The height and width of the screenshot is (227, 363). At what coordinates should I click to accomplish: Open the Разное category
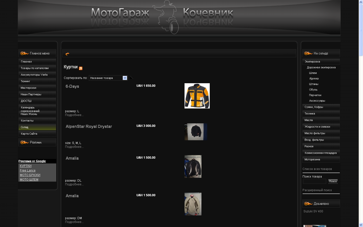coord(321,146)
